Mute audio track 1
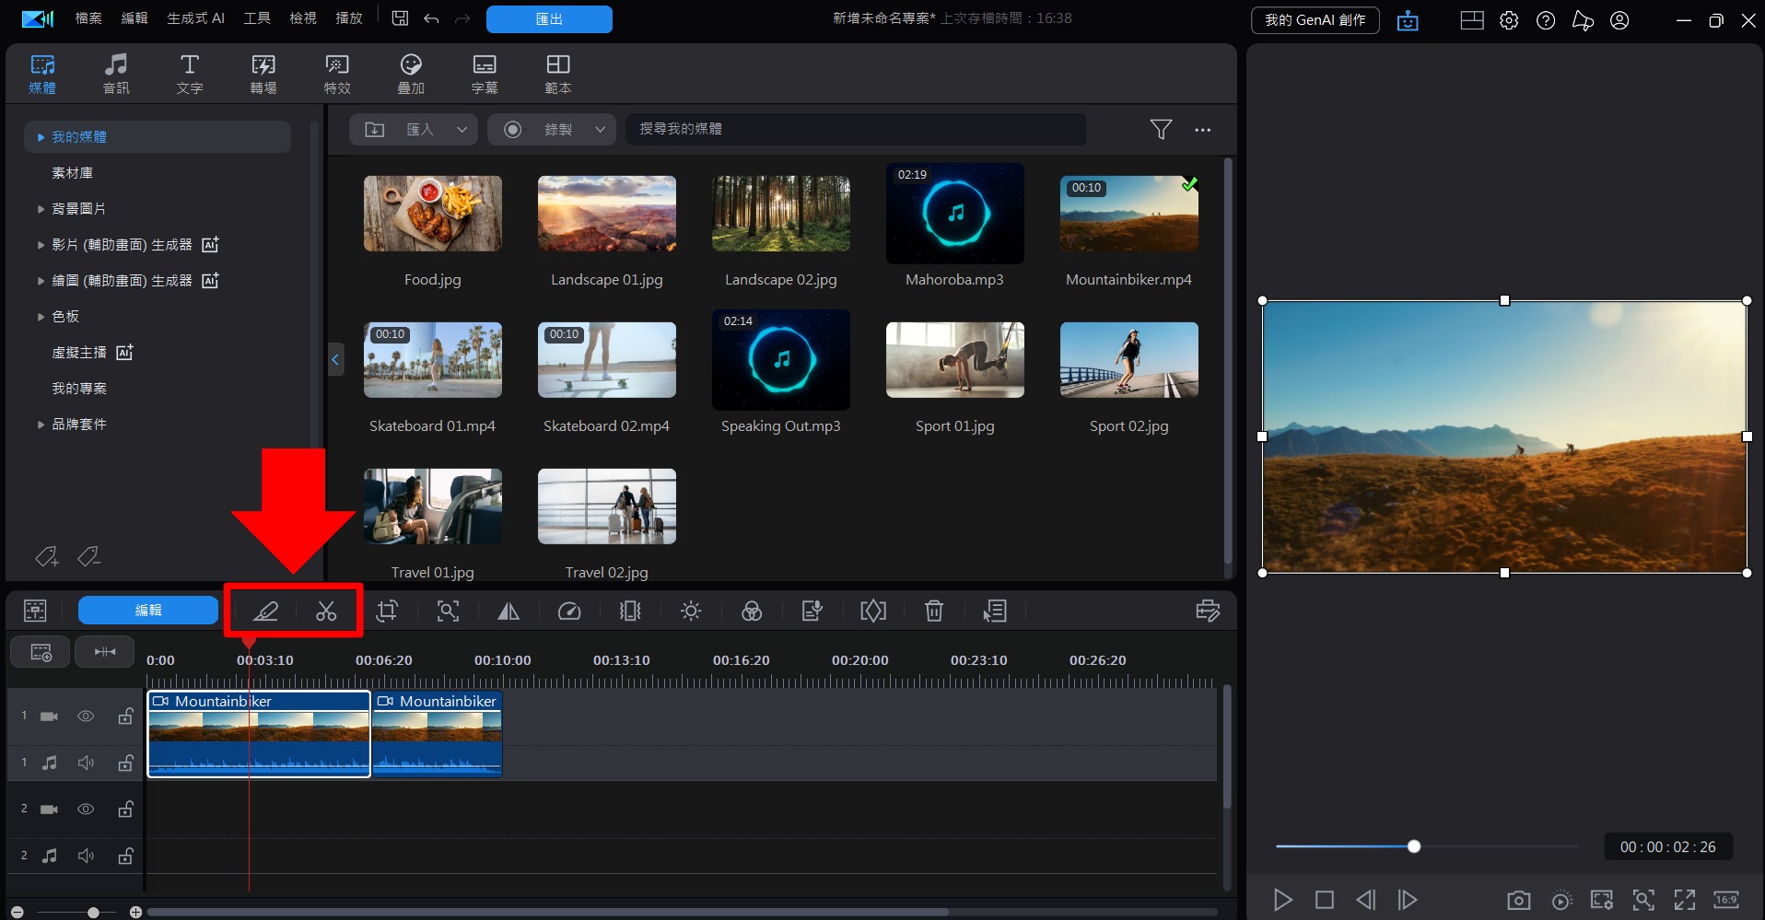Viewport: 1765px width, 920px height. pos(86,763)
